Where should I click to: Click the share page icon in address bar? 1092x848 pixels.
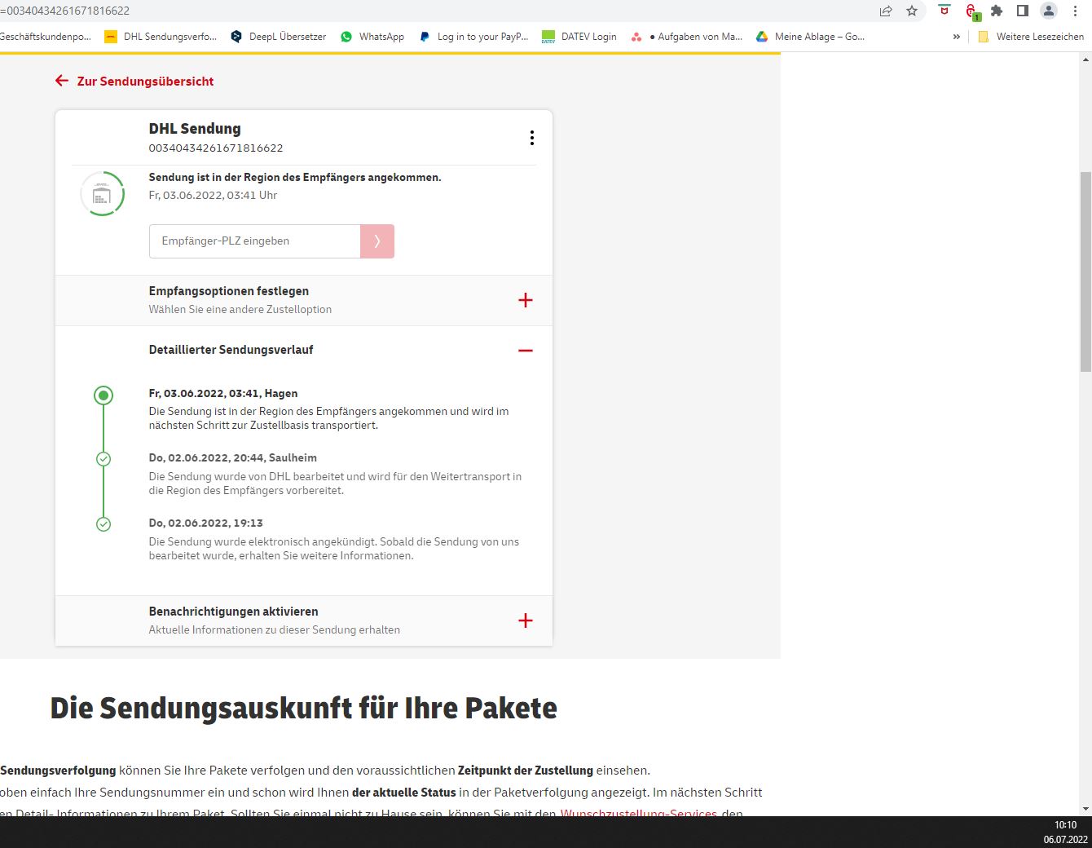pos(886,11)
